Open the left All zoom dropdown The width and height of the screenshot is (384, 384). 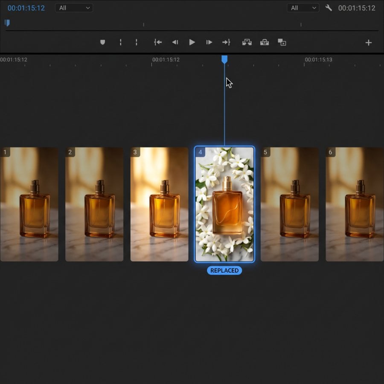click(x=74, y=8)
